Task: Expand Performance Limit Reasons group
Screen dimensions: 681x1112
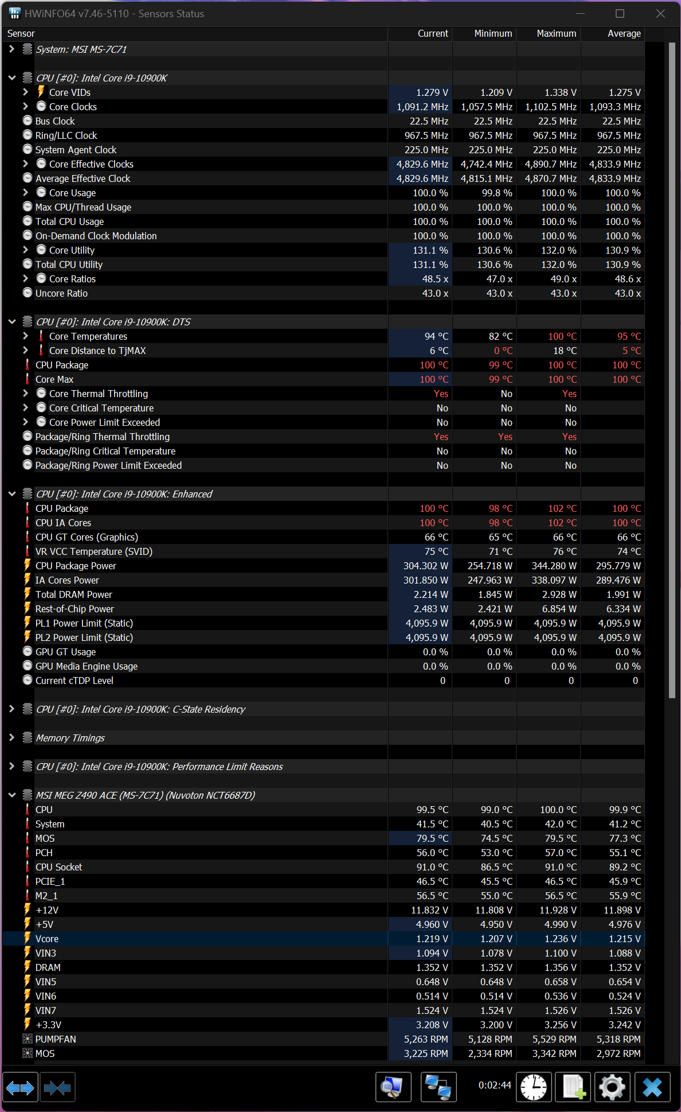Action: (x=11, y=767)
